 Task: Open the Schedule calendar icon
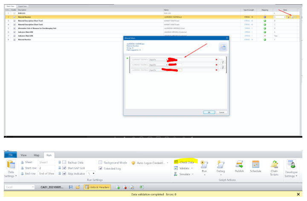255,166
